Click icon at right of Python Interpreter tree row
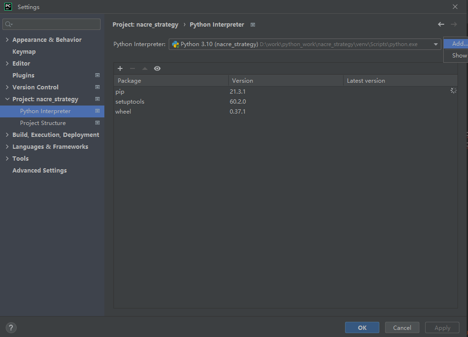Viewport: 468px width, 337px height. 97,111
